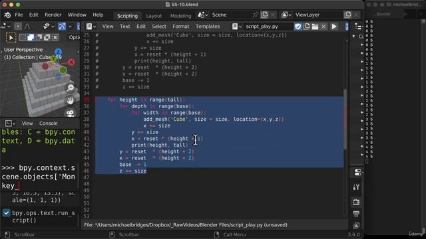Toggle proportional editing
This screenshot has width=426, height=239.
click(x=18, y=27)
